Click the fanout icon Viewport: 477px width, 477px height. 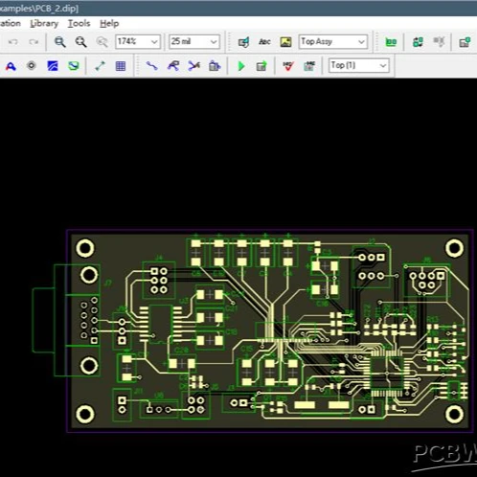[215, 66]
